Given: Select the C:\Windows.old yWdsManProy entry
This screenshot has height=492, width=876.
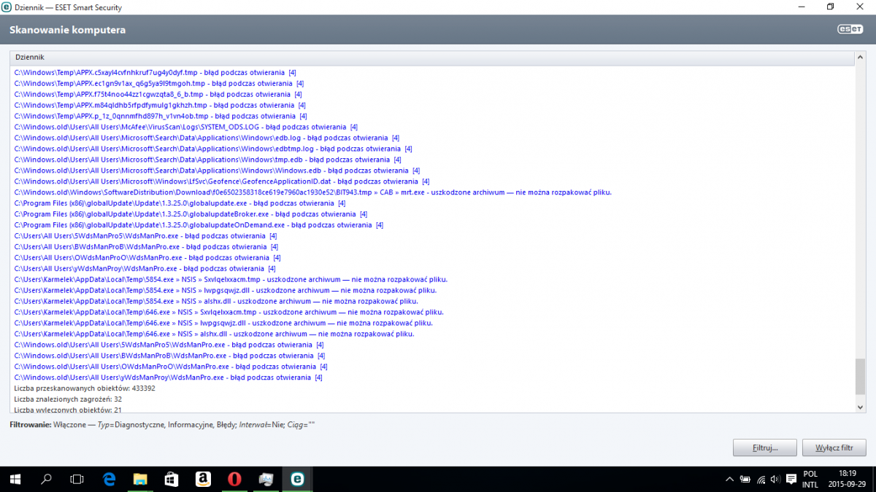Looking at the screenshot, I should point(168,378).
